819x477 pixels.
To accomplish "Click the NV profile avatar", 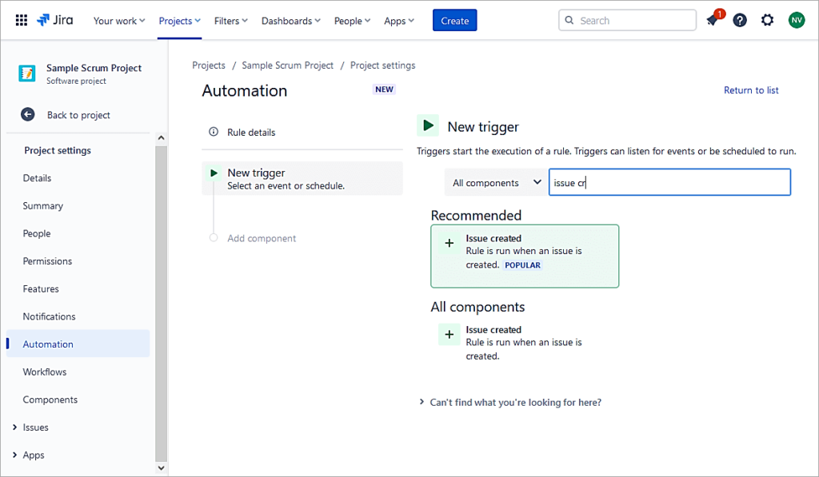I will pos(796,19).
